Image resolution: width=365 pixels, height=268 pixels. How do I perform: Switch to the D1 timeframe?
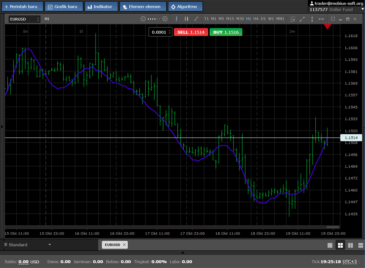263,19
